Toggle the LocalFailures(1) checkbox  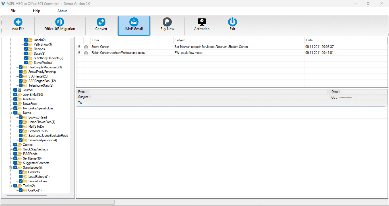tap(21, 177)
